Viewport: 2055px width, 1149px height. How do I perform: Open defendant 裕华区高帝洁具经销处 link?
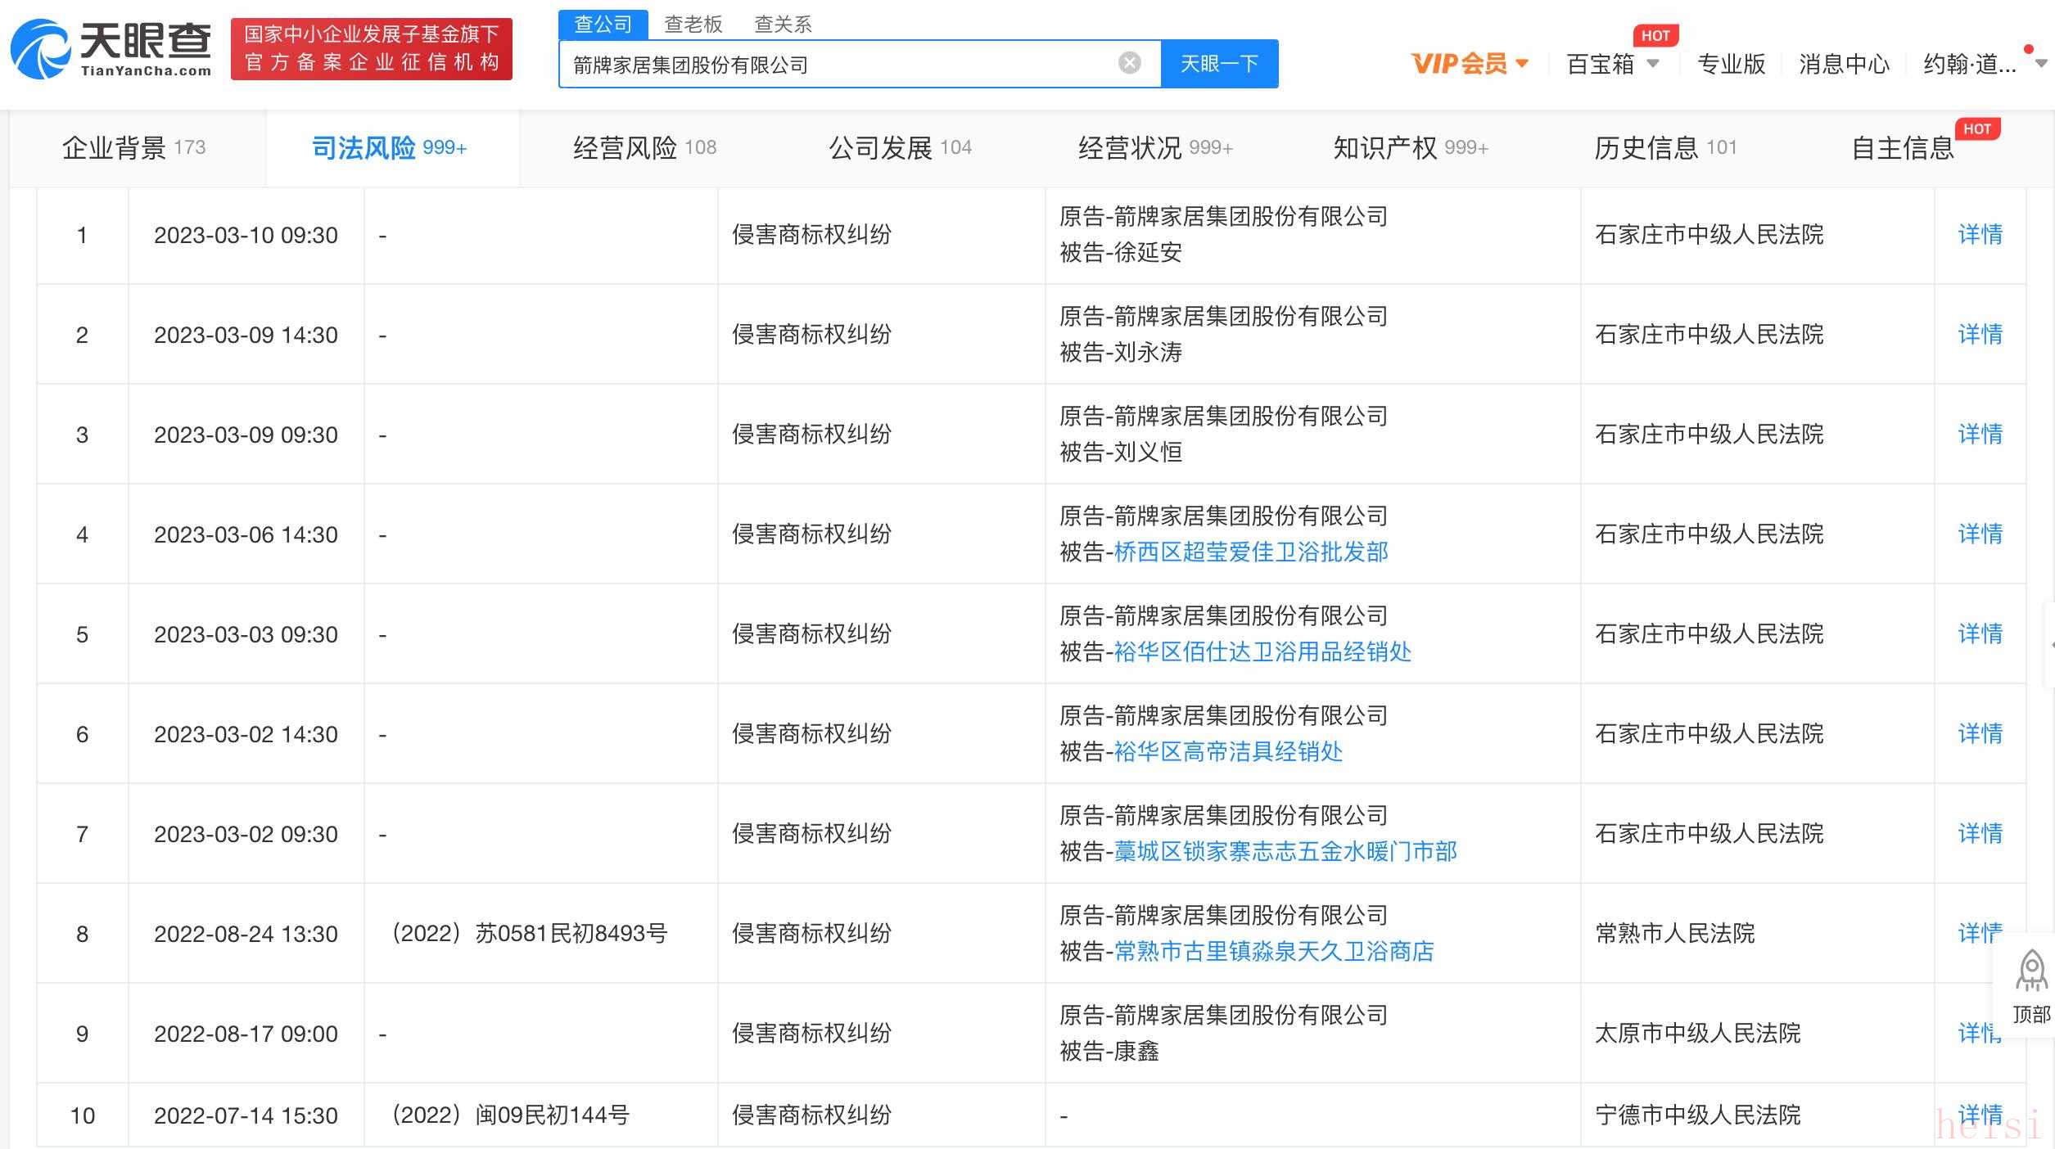pyautogui.click(x=1227, y=752)
